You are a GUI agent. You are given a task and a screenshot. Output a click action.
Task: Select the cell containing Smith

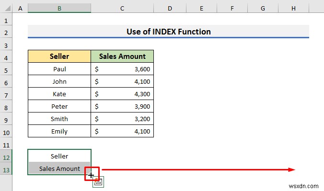click(x=59, y=119)
